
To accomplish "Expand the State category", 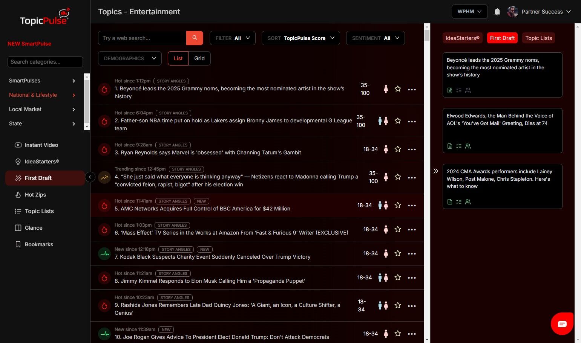I will pyautogui.click(x=42, y=123).
